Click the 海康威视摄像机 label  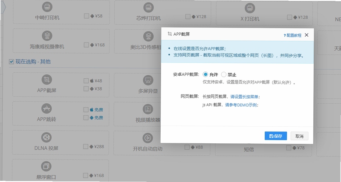pyautogui.click(x=47, y=46)
